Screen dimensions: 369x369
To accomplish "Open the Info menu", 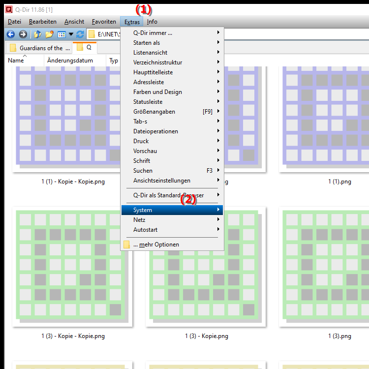I will (152, 22).
